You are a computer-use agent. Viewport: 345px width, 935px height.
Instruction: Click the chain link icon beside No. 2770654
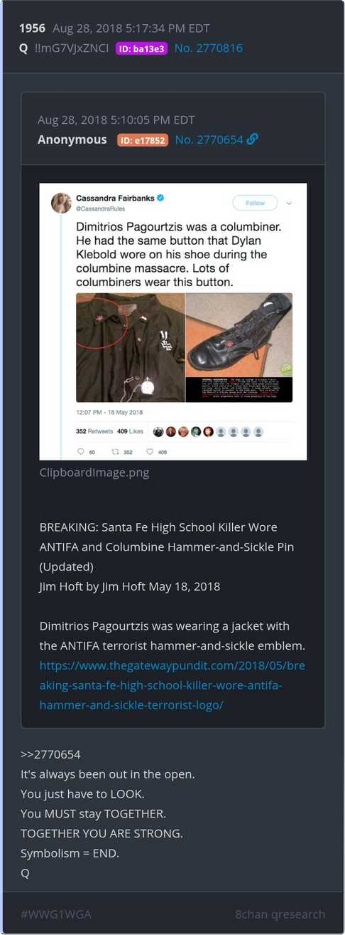click(x=253, y=139)
